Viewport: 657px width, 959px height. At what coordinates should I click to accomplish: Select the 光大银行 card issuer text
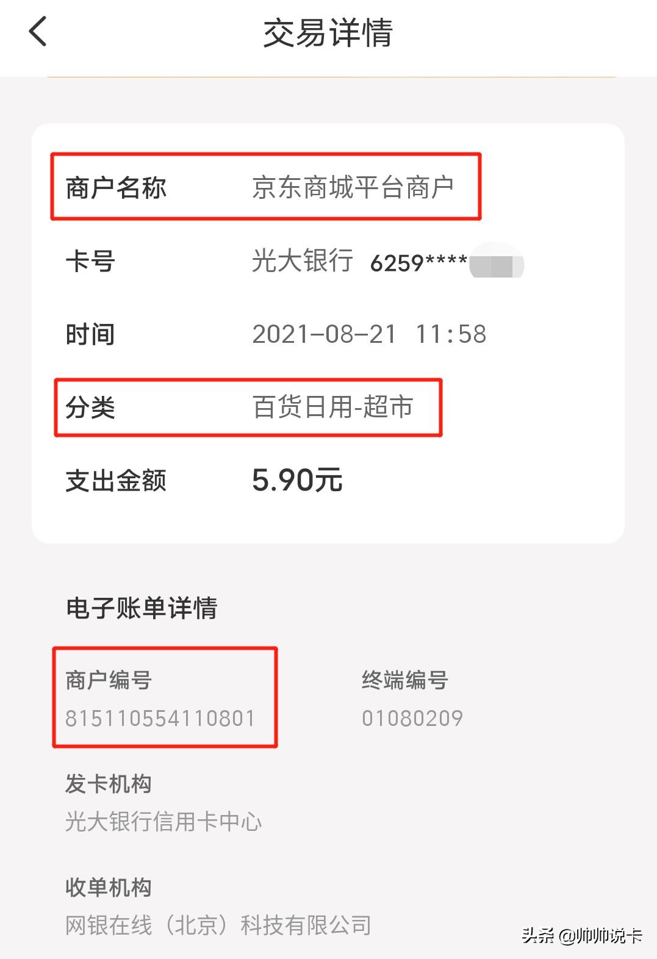303,261
